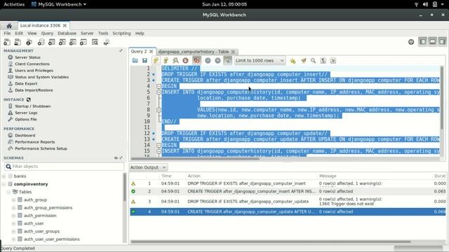Save the script with floppy icon
Screen dimensions: 449x252
(x=145, y=61)
